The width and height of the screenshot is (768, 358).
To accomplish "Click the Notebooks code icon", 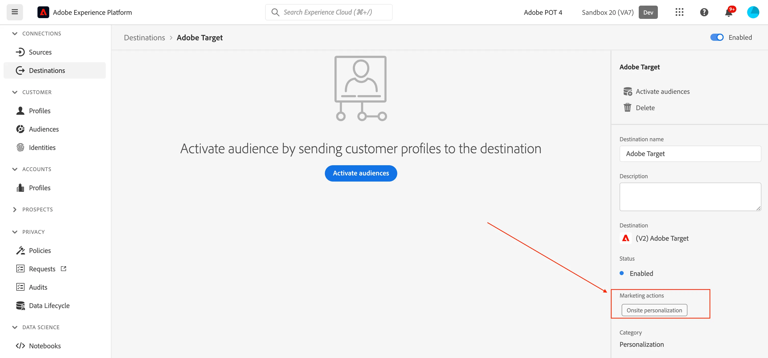I will pos(20,346).
